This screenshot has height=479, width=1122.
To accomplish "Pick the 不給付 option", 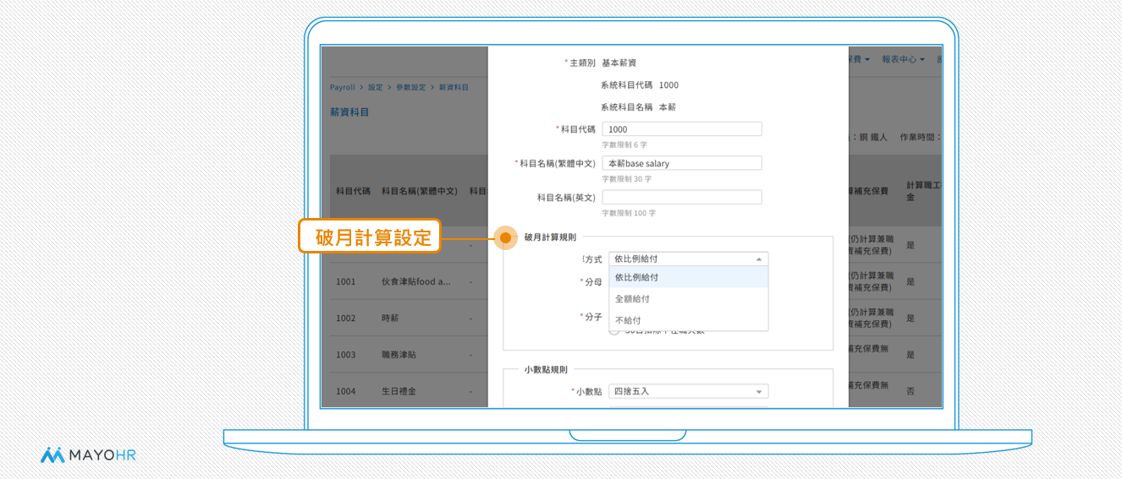I will point(688,320).
